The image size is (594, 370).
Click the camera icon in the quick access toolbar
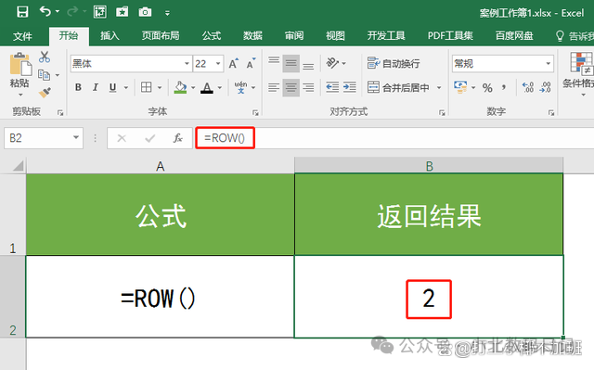(145, 12)
